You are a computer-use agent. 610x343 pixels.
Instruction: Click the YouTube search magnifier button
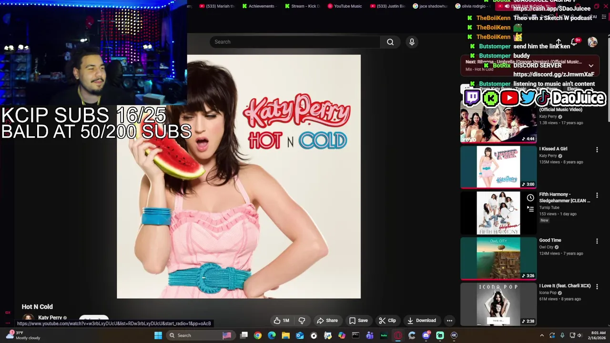click(x=390, y=42)
